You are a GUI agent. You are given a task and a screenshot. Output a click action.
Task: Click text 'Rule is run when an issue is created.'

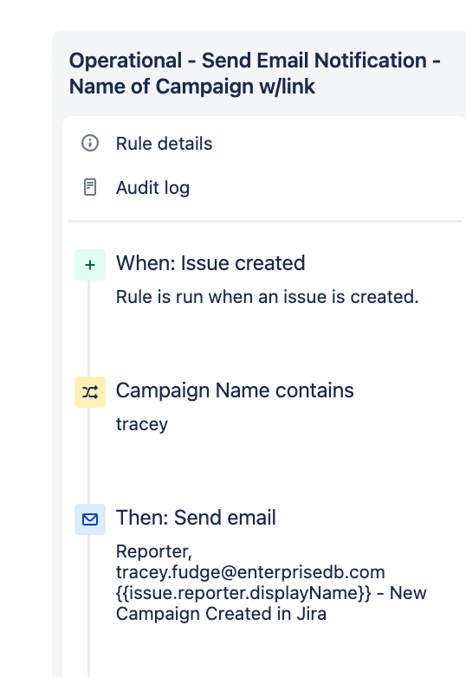pos(268,297)
